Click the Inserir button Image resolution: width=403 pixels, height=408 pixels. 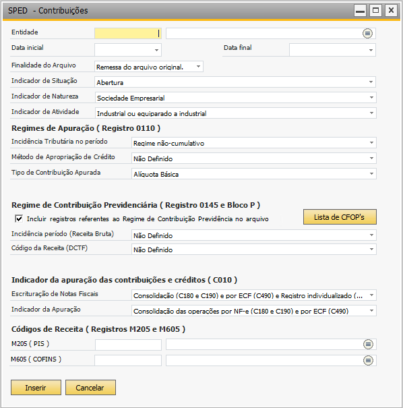(x=36, y=388)
